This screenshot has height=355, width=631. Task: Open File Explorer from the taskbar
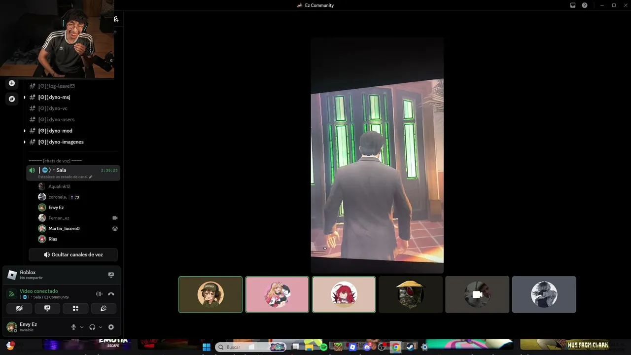(x=310, y=347)
